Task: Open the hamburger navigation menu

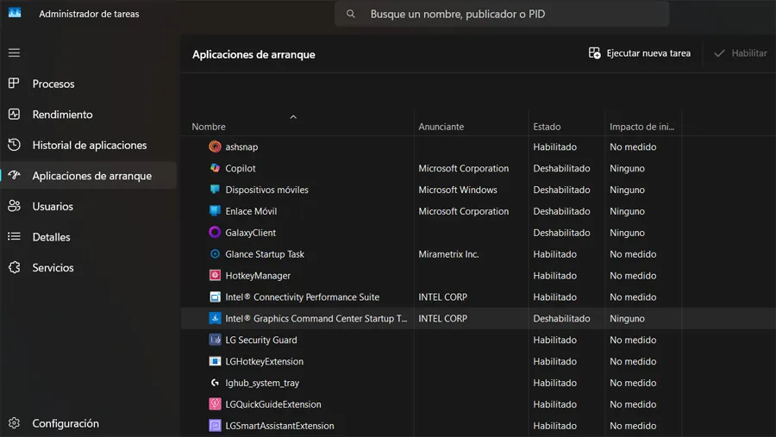Action: pyautogui.click(x=14, y=53)
